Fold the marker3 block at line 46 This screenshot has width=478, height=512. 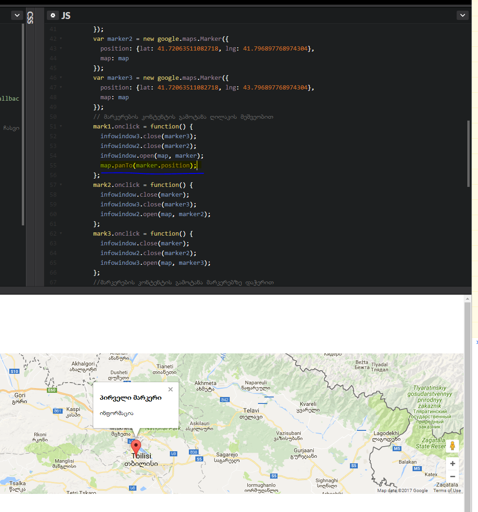pyautogui.click(x=61, y=78)
